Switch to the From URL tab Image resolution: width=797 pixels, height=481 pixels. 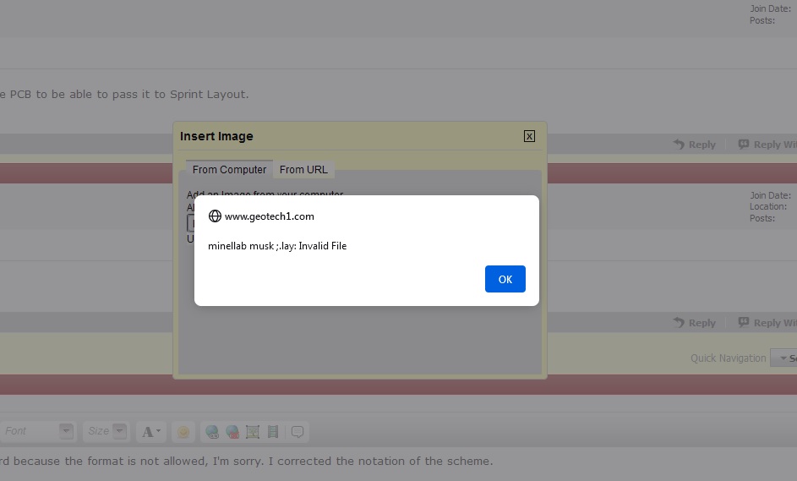pyautogui.click(x=303, y=169)
